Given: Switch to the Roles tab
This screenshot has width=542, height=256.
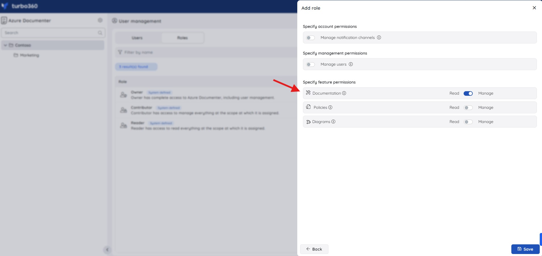Looking at the screenshot, I should pos(183,38).
